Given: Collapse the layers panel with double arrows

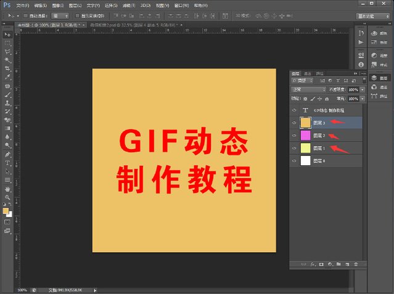Looking at the screenshot, I should point(355,73).
